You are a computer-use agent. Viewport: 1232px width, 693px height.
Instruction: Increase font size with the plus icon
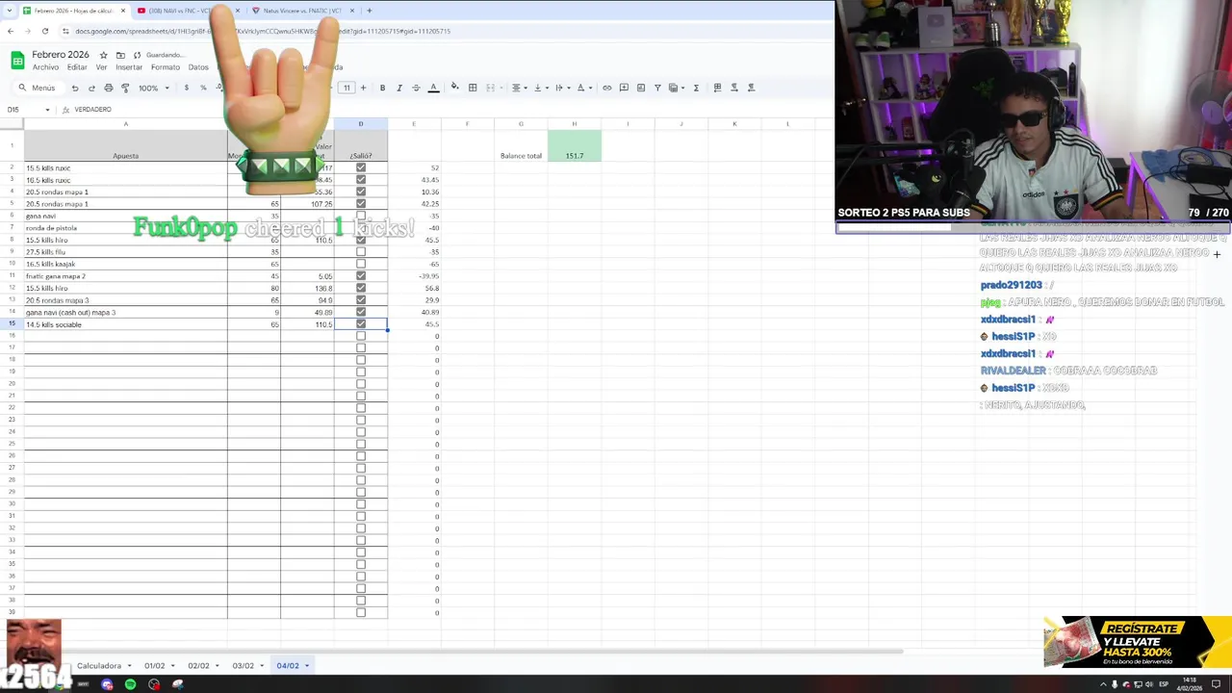pos(363,88)
